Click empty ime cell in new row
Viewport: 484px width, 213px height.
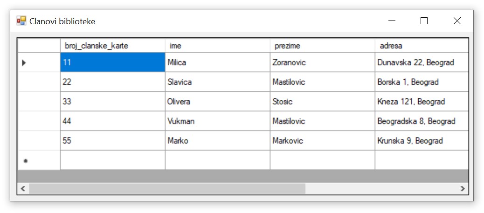tap(217, 160)
